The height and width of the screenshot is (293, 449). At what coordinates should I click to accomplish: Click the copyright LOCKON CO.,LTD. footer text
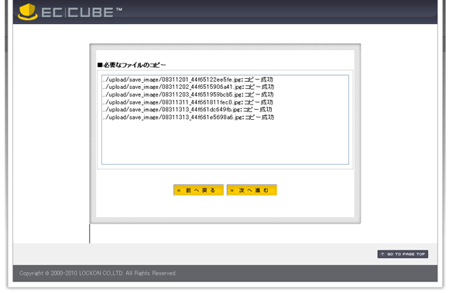pyautogui.click(x=98, y=273)
